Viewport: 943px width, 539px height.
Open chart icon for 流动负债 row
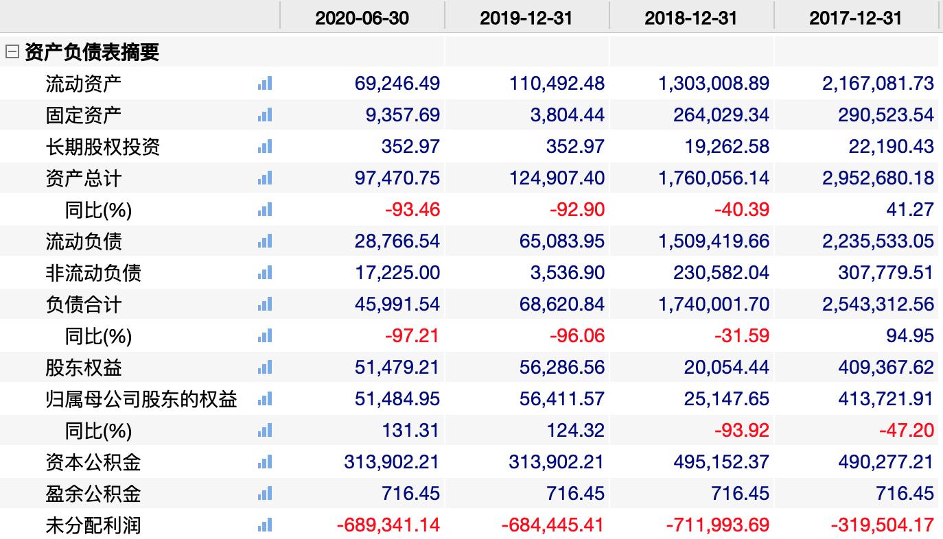[x=265, y=241]
